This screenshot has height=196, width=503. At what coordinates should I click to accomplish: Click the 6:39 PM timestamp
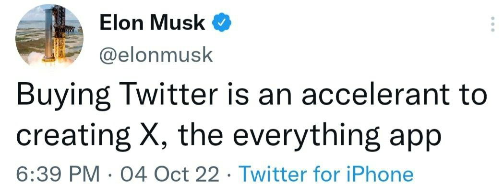pos(58,174)
